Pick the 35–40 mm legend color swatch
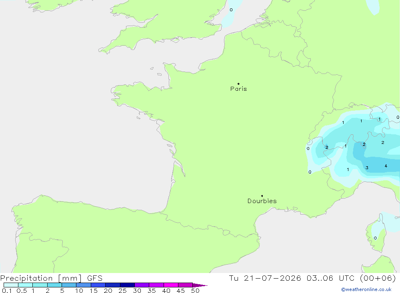Screen dimensions: 400x293 [x=156, y=285]
